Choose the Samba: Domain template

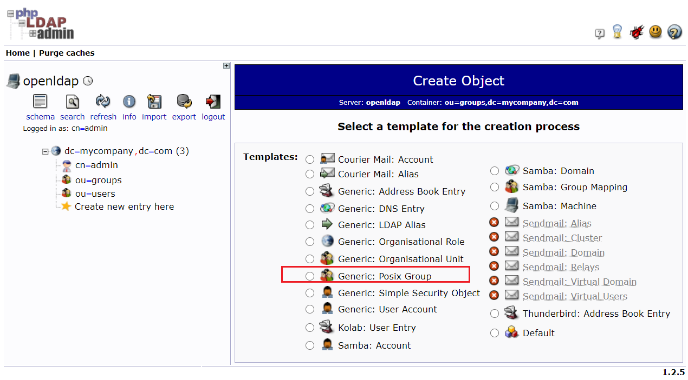(494, 170)
